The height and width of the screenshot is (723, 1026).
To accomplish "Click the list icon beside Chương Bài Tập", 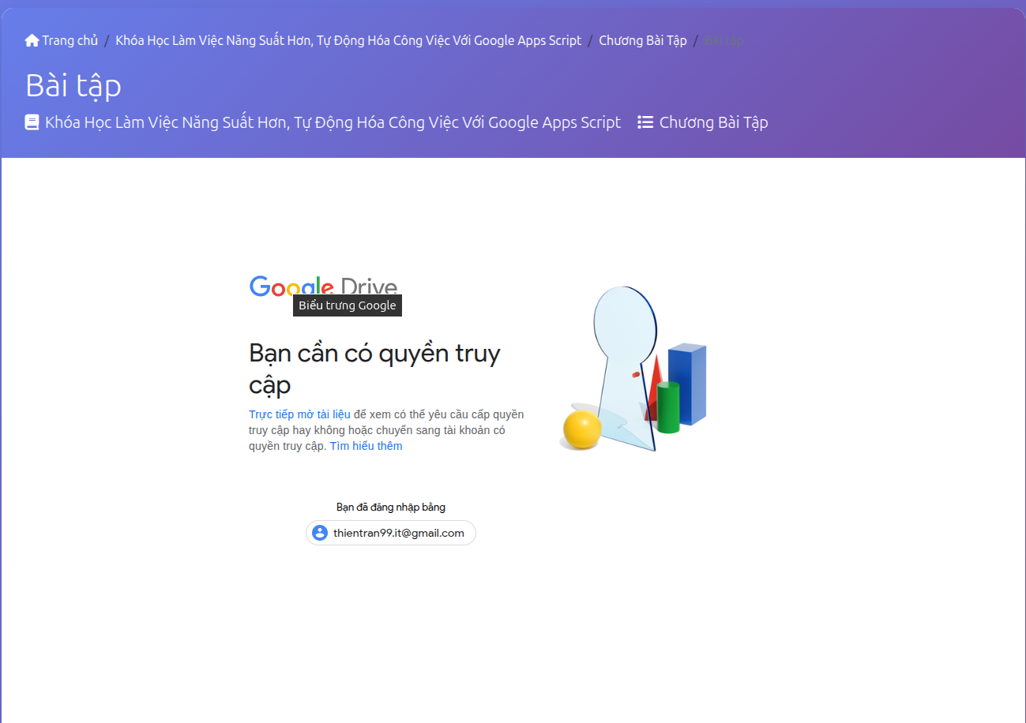I will [x=645, y=122].
